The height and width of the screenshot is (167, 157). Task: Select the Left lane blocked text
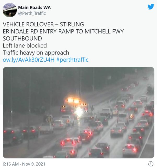[25, 46]
